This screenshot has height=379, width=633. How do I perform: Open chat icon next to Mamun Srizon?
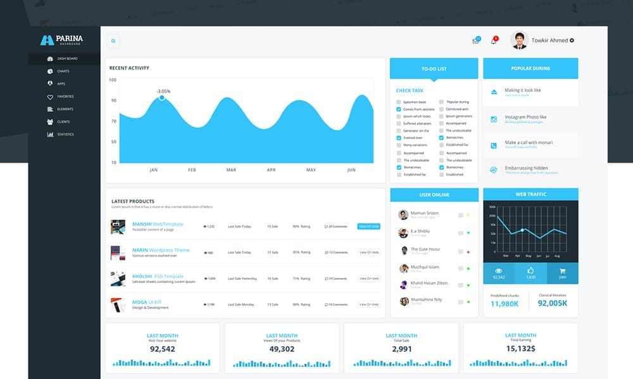[x=460, y=215]
